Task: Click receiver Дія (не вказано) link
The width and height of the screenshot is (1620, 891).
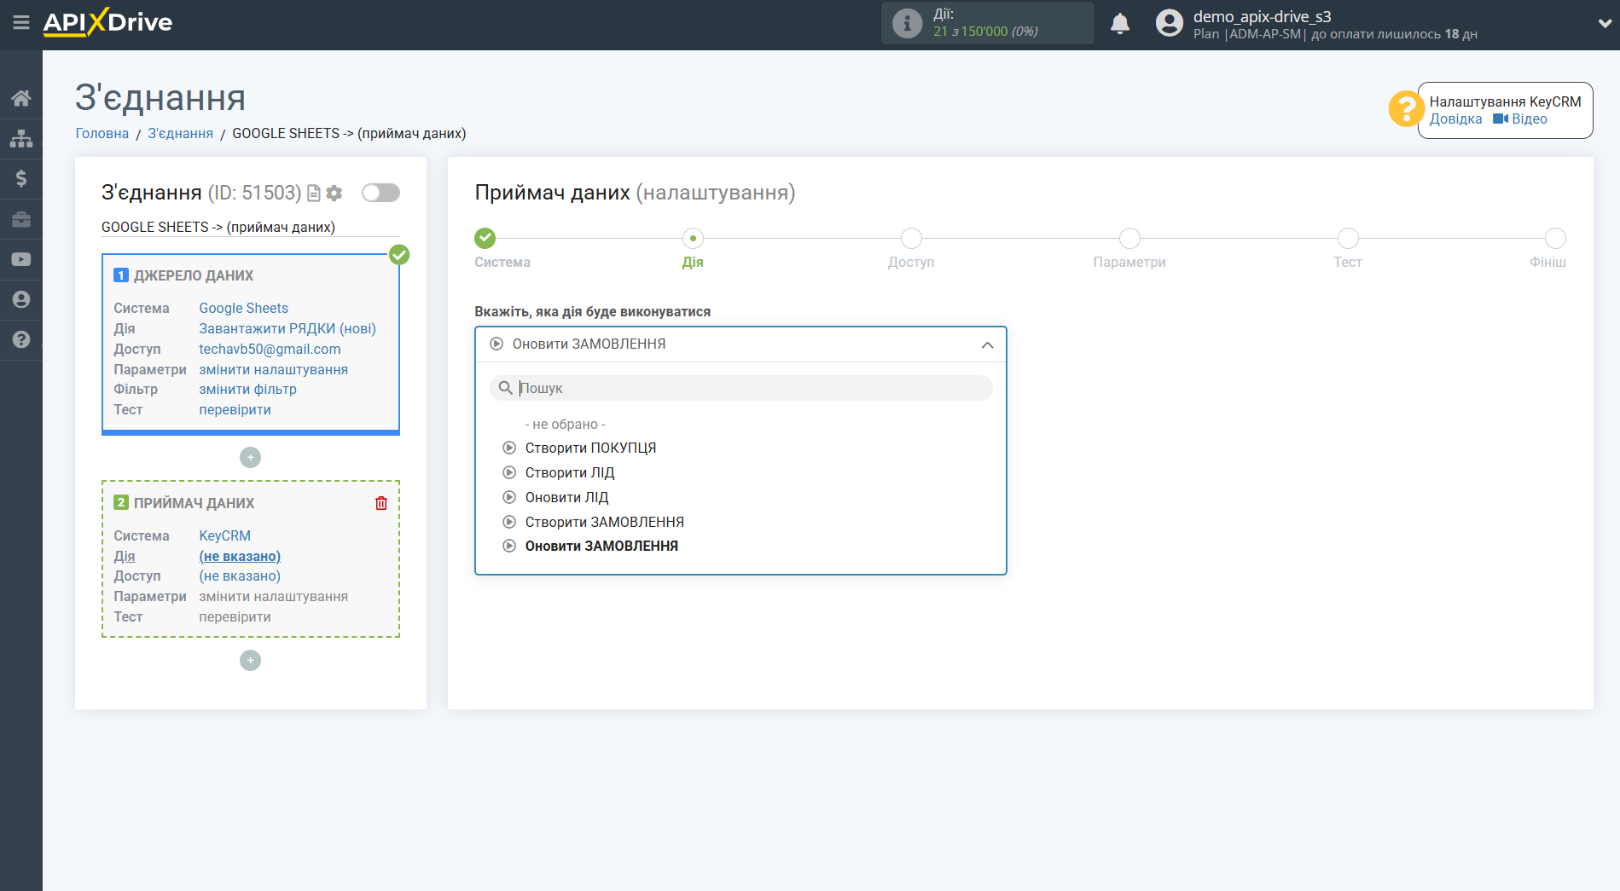Action: tap(240, 556)
